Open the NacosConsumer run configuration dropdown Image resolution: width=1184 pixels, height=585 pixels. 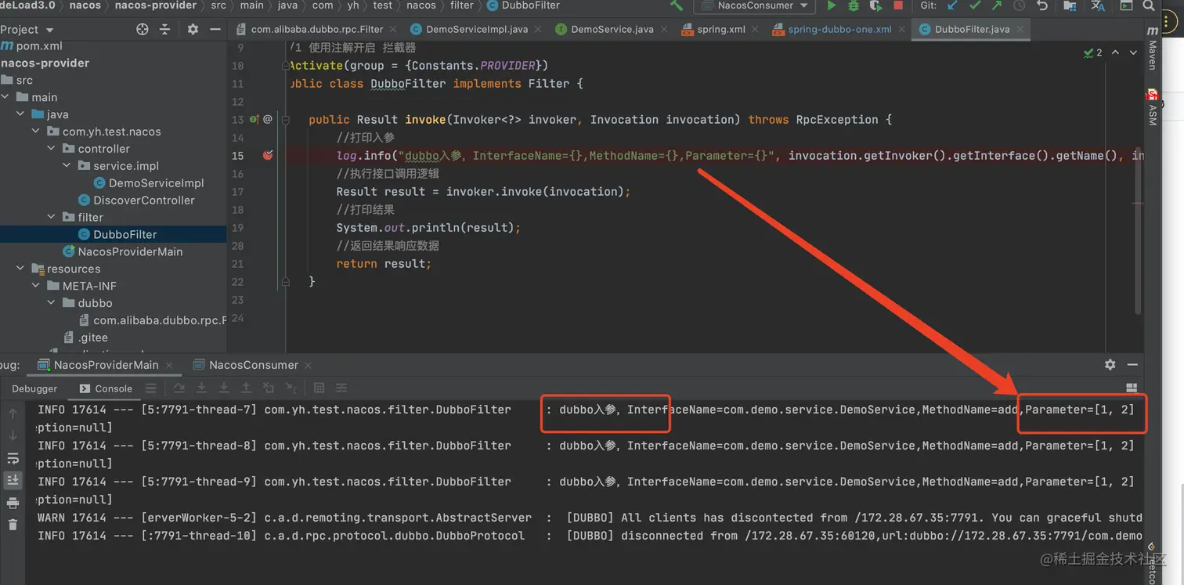tap(756, 5)
